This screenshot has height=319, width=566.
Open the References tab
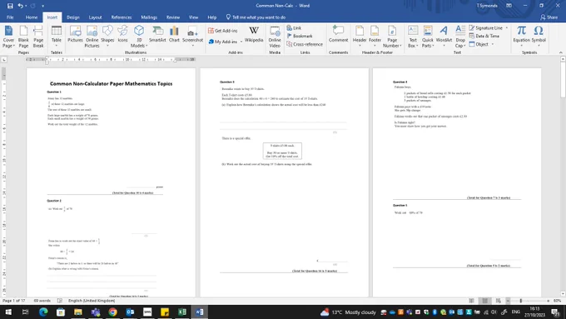click(x=122, y=17)
